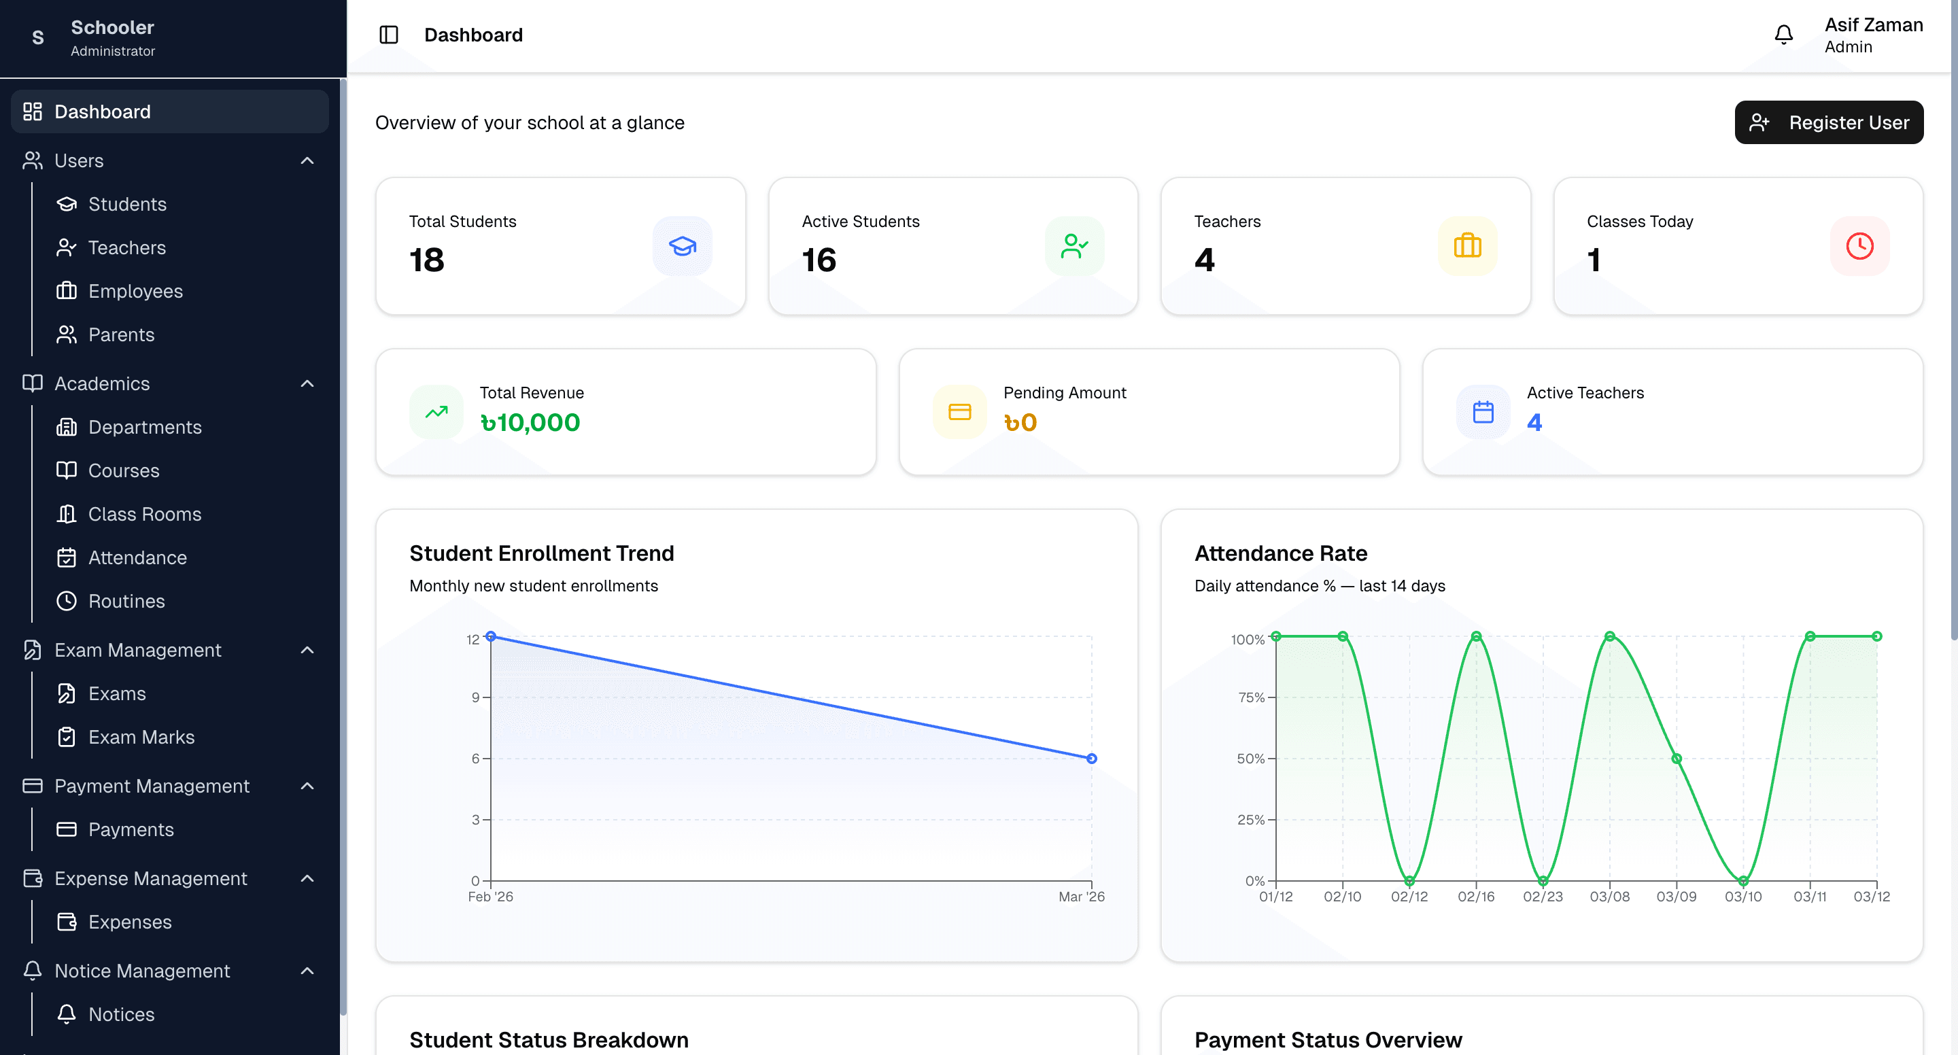Click the Students graduation cap icon in sidebar
This screenshot has height=1055, width=1958.
pyautogui.click(x=67, y=204)
